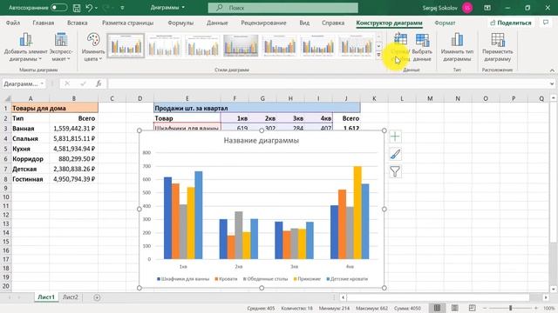Click user account avatar
The width and height of the screenshot is (558, 313).
(x=467, y=8)
